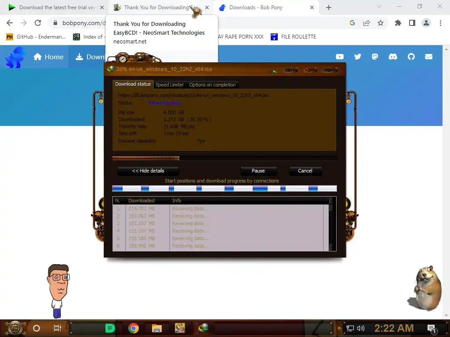Close the Download the latest free trial tab
The height and width of the screenshot is (337, 450).
pyautogui.click(x=102, y=7)
